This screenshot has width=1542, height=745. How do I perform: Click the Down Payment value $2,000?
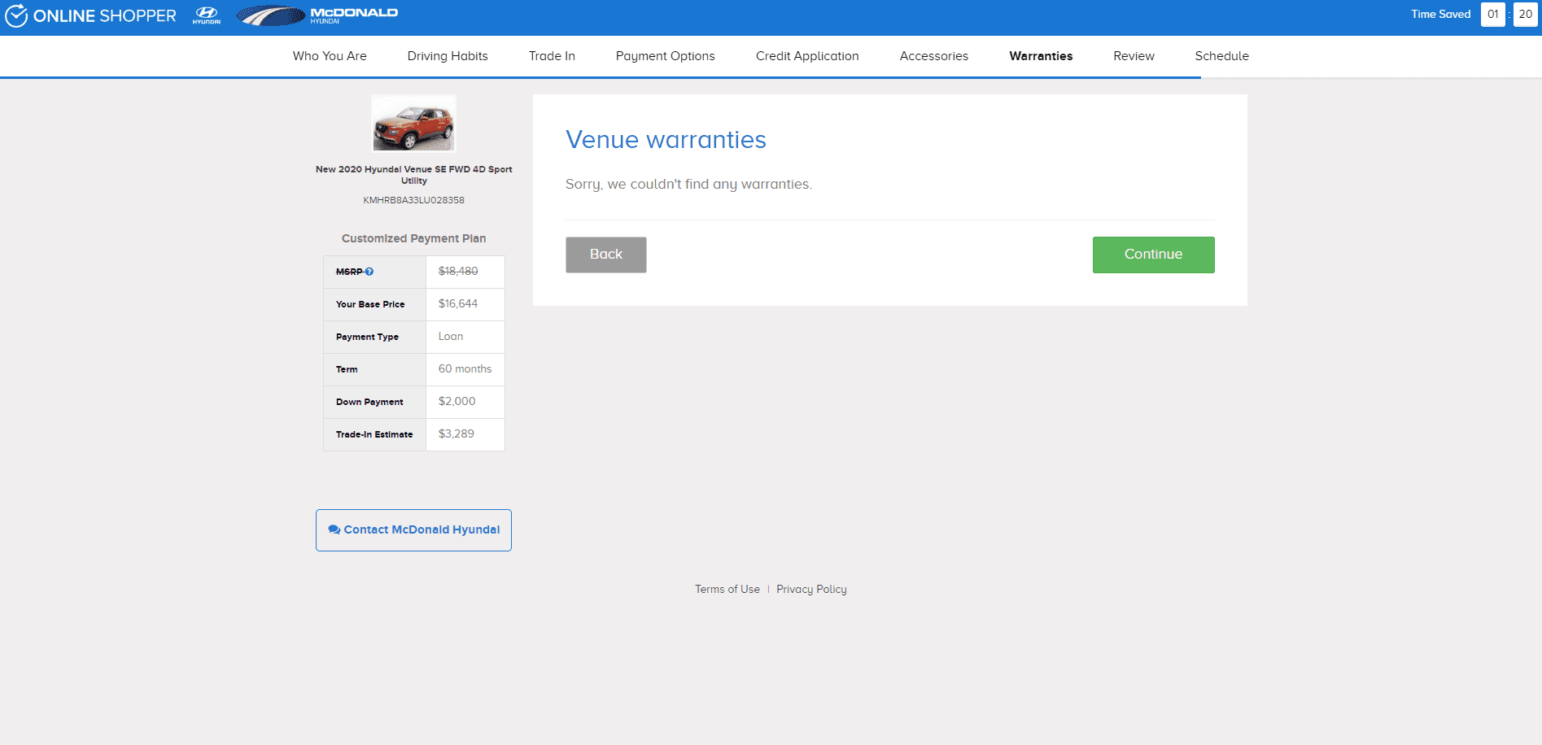pyautogui.click(x=456, y=402)
